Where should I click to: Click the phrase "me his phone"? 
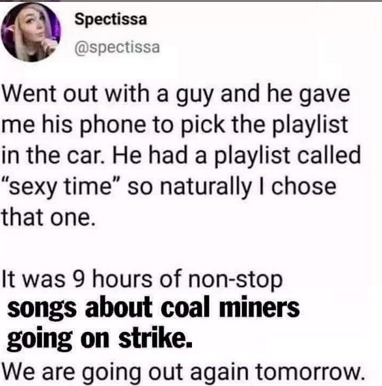tap(74, 125)
